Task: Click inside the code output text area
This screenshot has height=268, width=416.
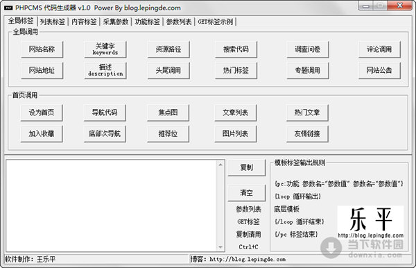Action: click(x=112, y=206)
